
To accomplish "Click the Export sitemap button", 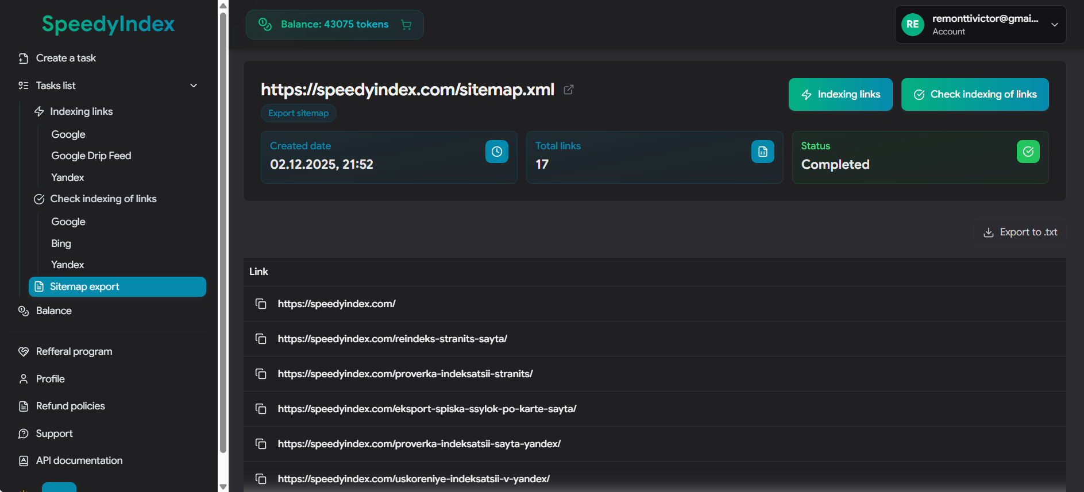I will click(x=299, y=113).
